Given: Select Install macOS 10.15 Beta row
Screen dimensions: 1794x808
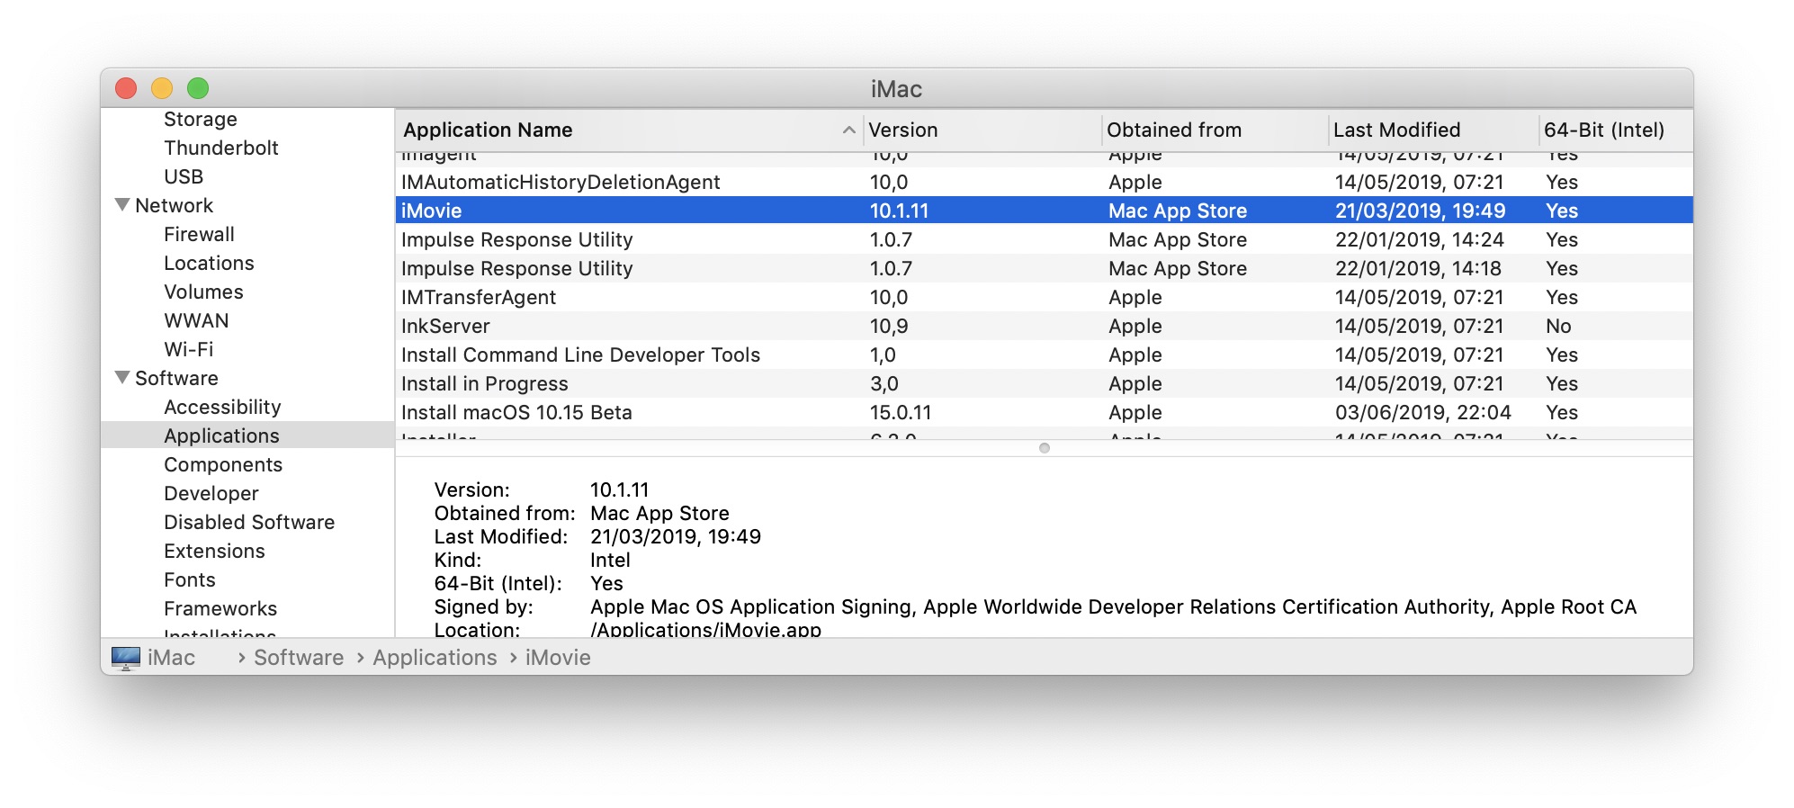Looking at the screenshot, I should click(1044, 412).
